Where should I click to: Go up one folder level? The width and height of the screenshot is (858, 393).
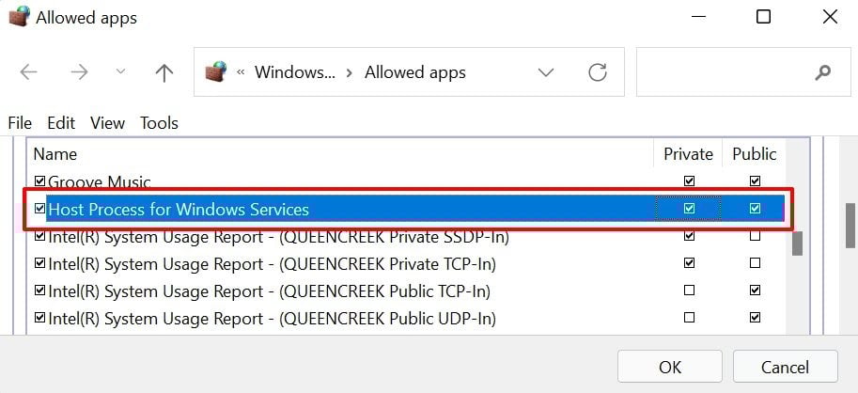coord(164,72)
